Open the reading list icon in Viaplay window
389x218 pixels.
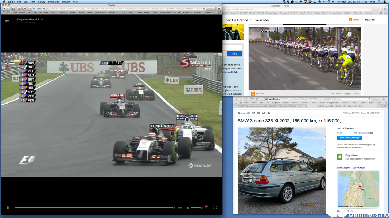(x=4, y=12)
